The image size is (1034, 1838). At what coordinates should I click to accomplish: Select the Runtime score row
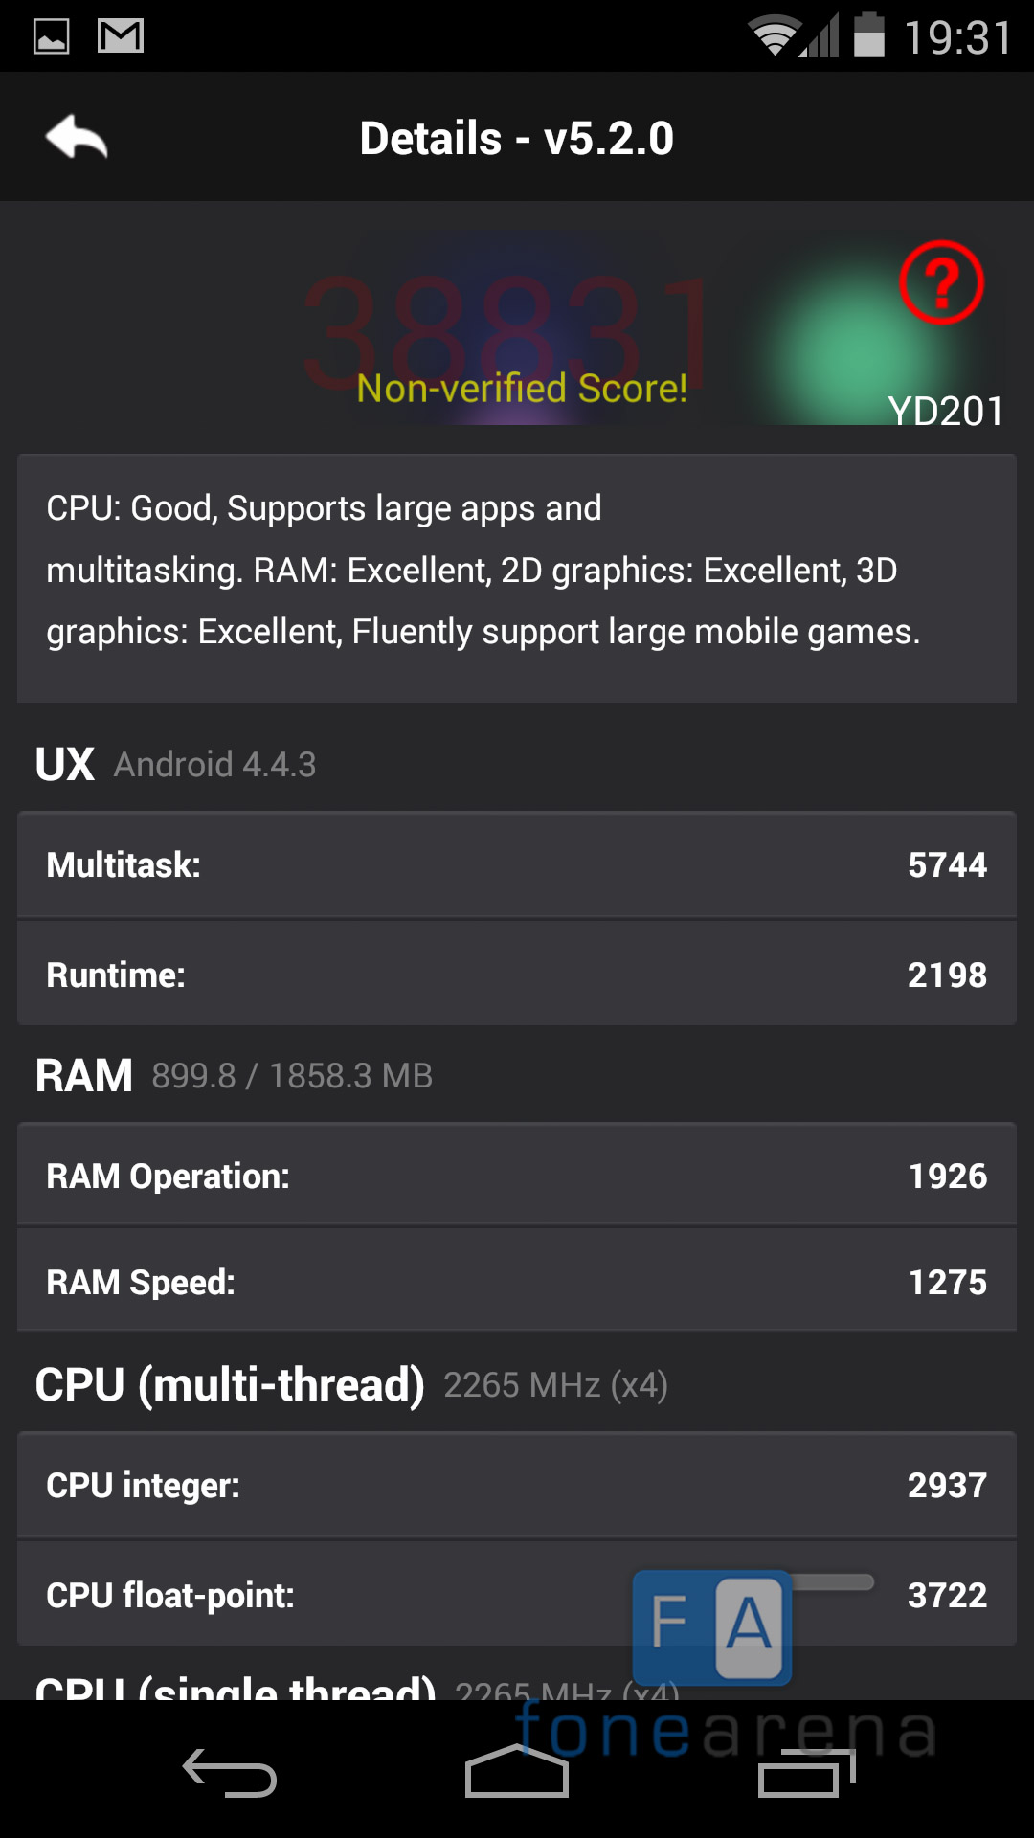tap(517, 975)
